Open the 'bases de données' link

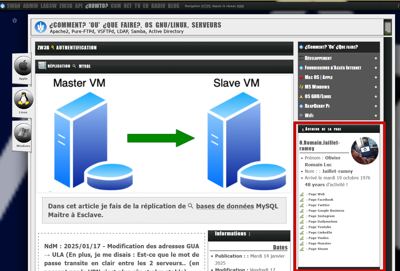pos(225,206)
